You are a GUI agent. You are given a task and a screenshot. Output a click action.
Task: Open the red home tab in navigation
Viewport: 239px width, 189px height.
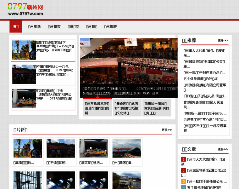click(16, 26)
